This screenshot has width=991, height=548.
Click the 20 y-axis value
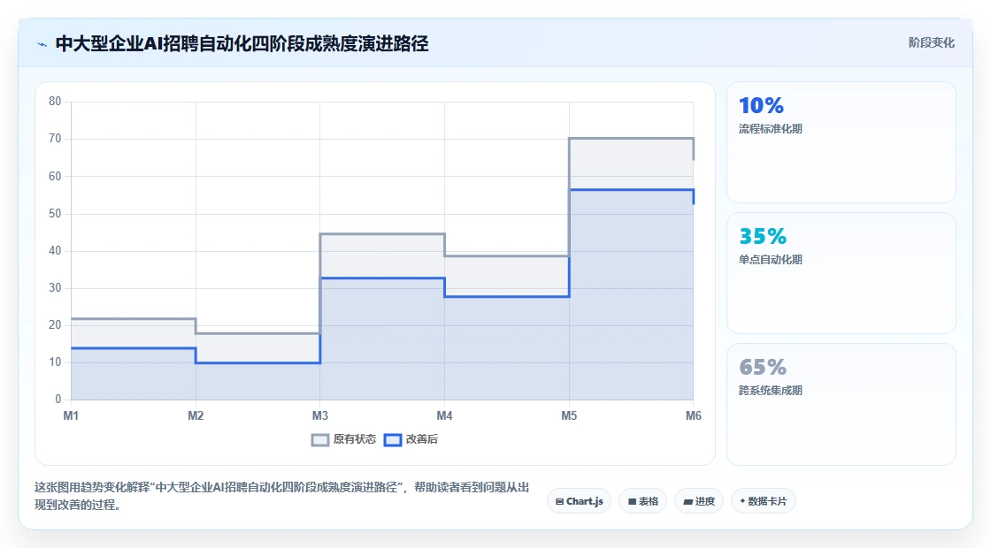(x=55, y=325)
